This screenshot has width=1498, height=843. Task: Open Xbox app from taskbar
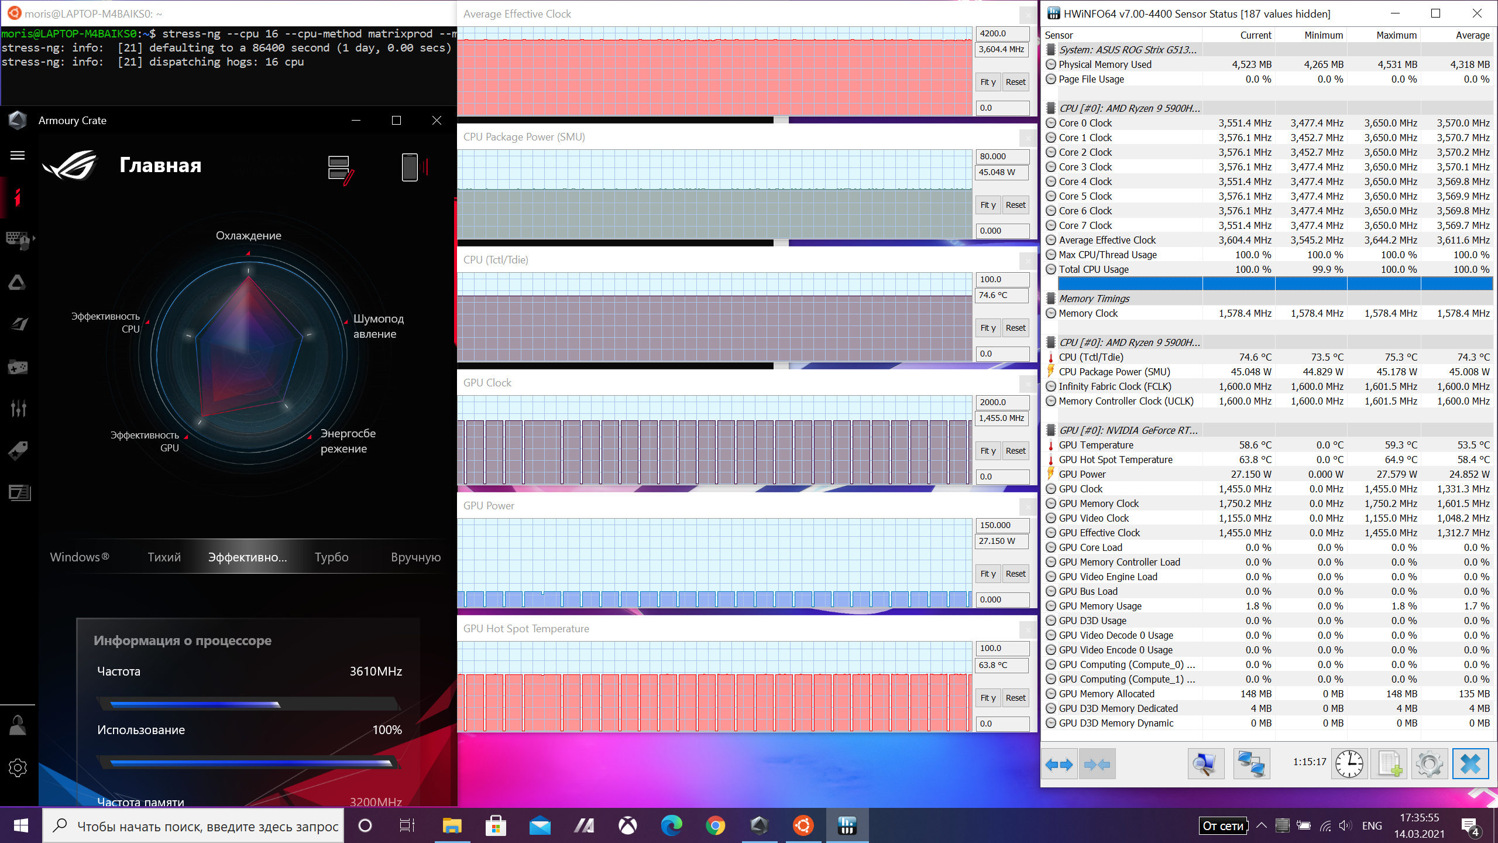[628, 826]
